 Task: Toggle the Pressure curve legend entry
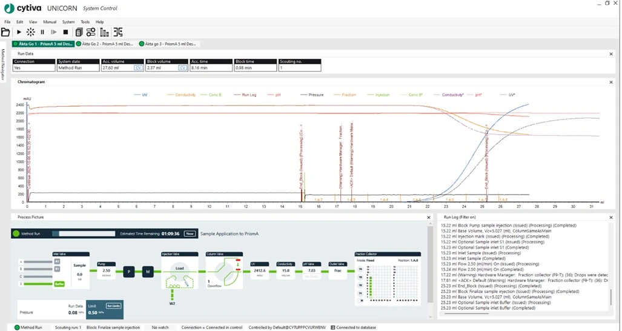(x=313, y=95)
